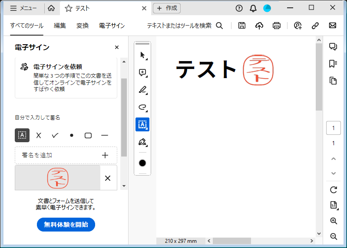Image resolution: width=347 pixels, height=248 pixels.
Task: Select the highlighter pen tool
Action: (142, 90)
